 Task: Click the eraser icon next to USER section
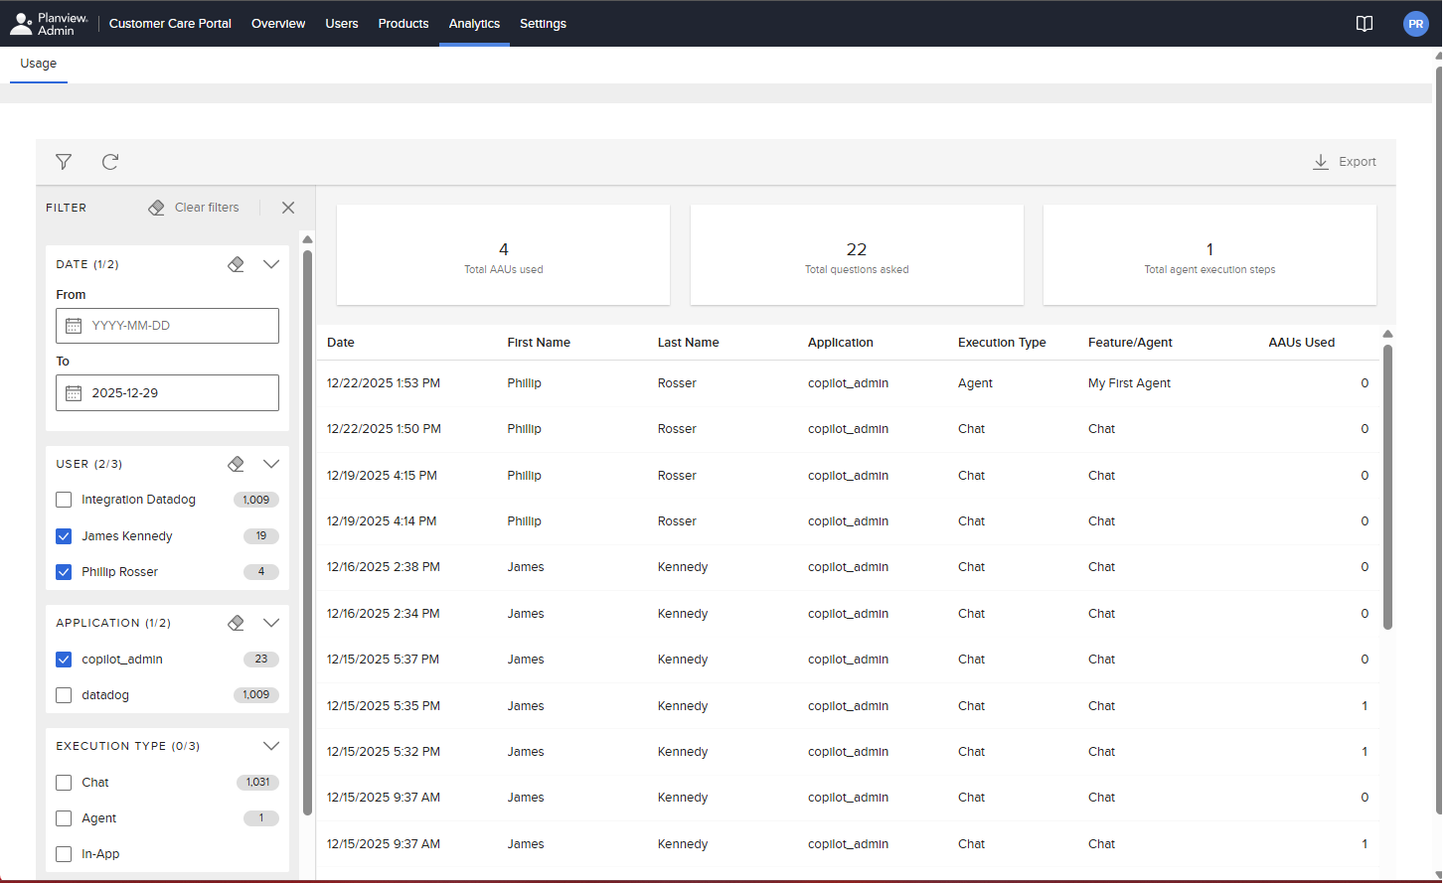236,463
